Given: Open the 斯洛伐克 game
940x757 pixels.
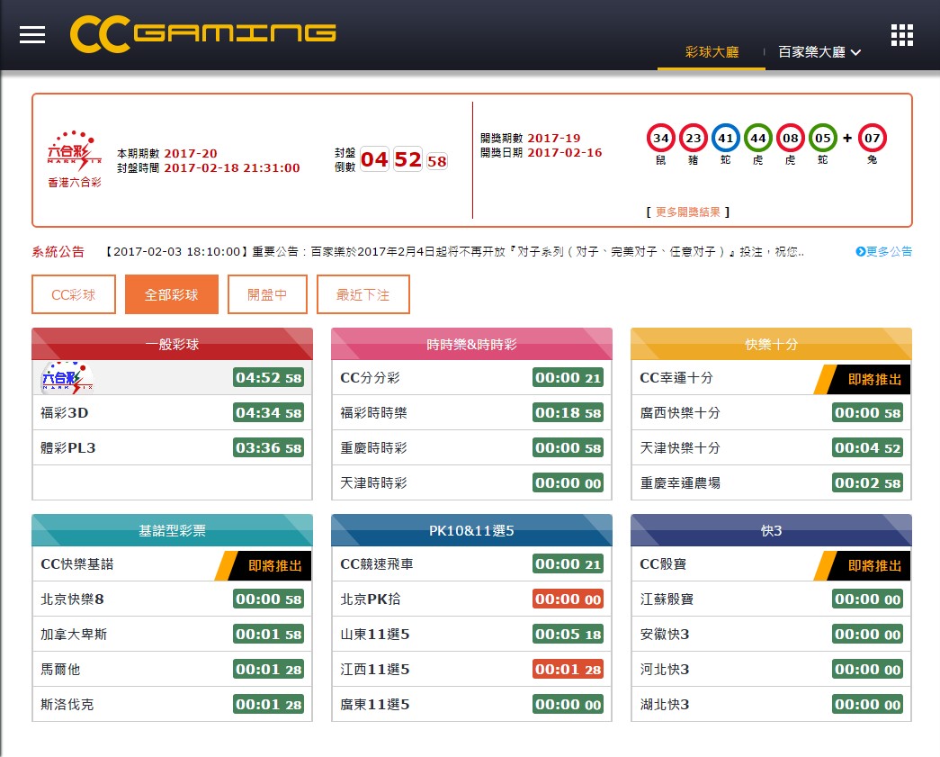Looking at the screenshot, I should pyautogui.click(x=172, y=705).
